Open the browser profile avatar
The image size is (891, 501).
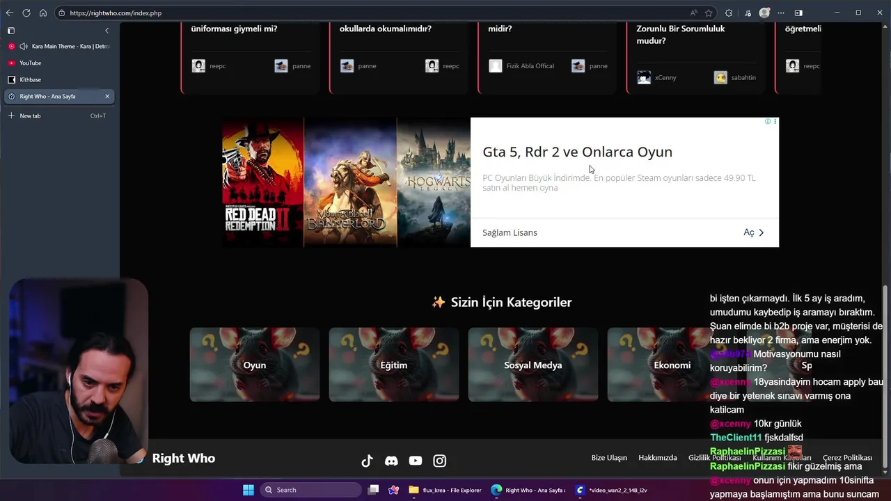pos(764,13)
